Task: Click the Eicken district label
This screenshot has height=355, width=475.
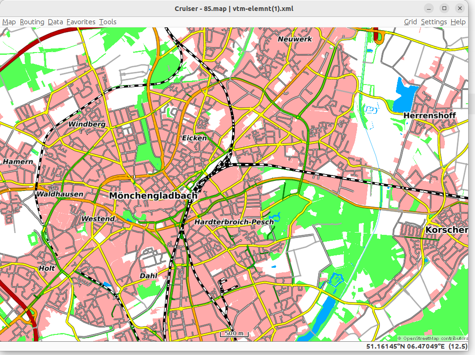Action: 194,138
